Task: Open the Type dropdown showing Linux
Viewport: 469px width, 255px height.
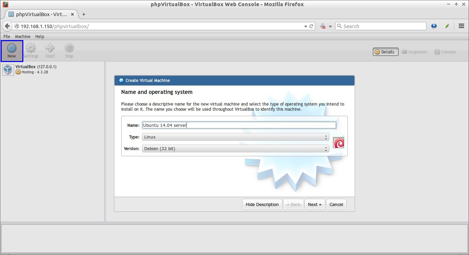Action: click(236, 137)
